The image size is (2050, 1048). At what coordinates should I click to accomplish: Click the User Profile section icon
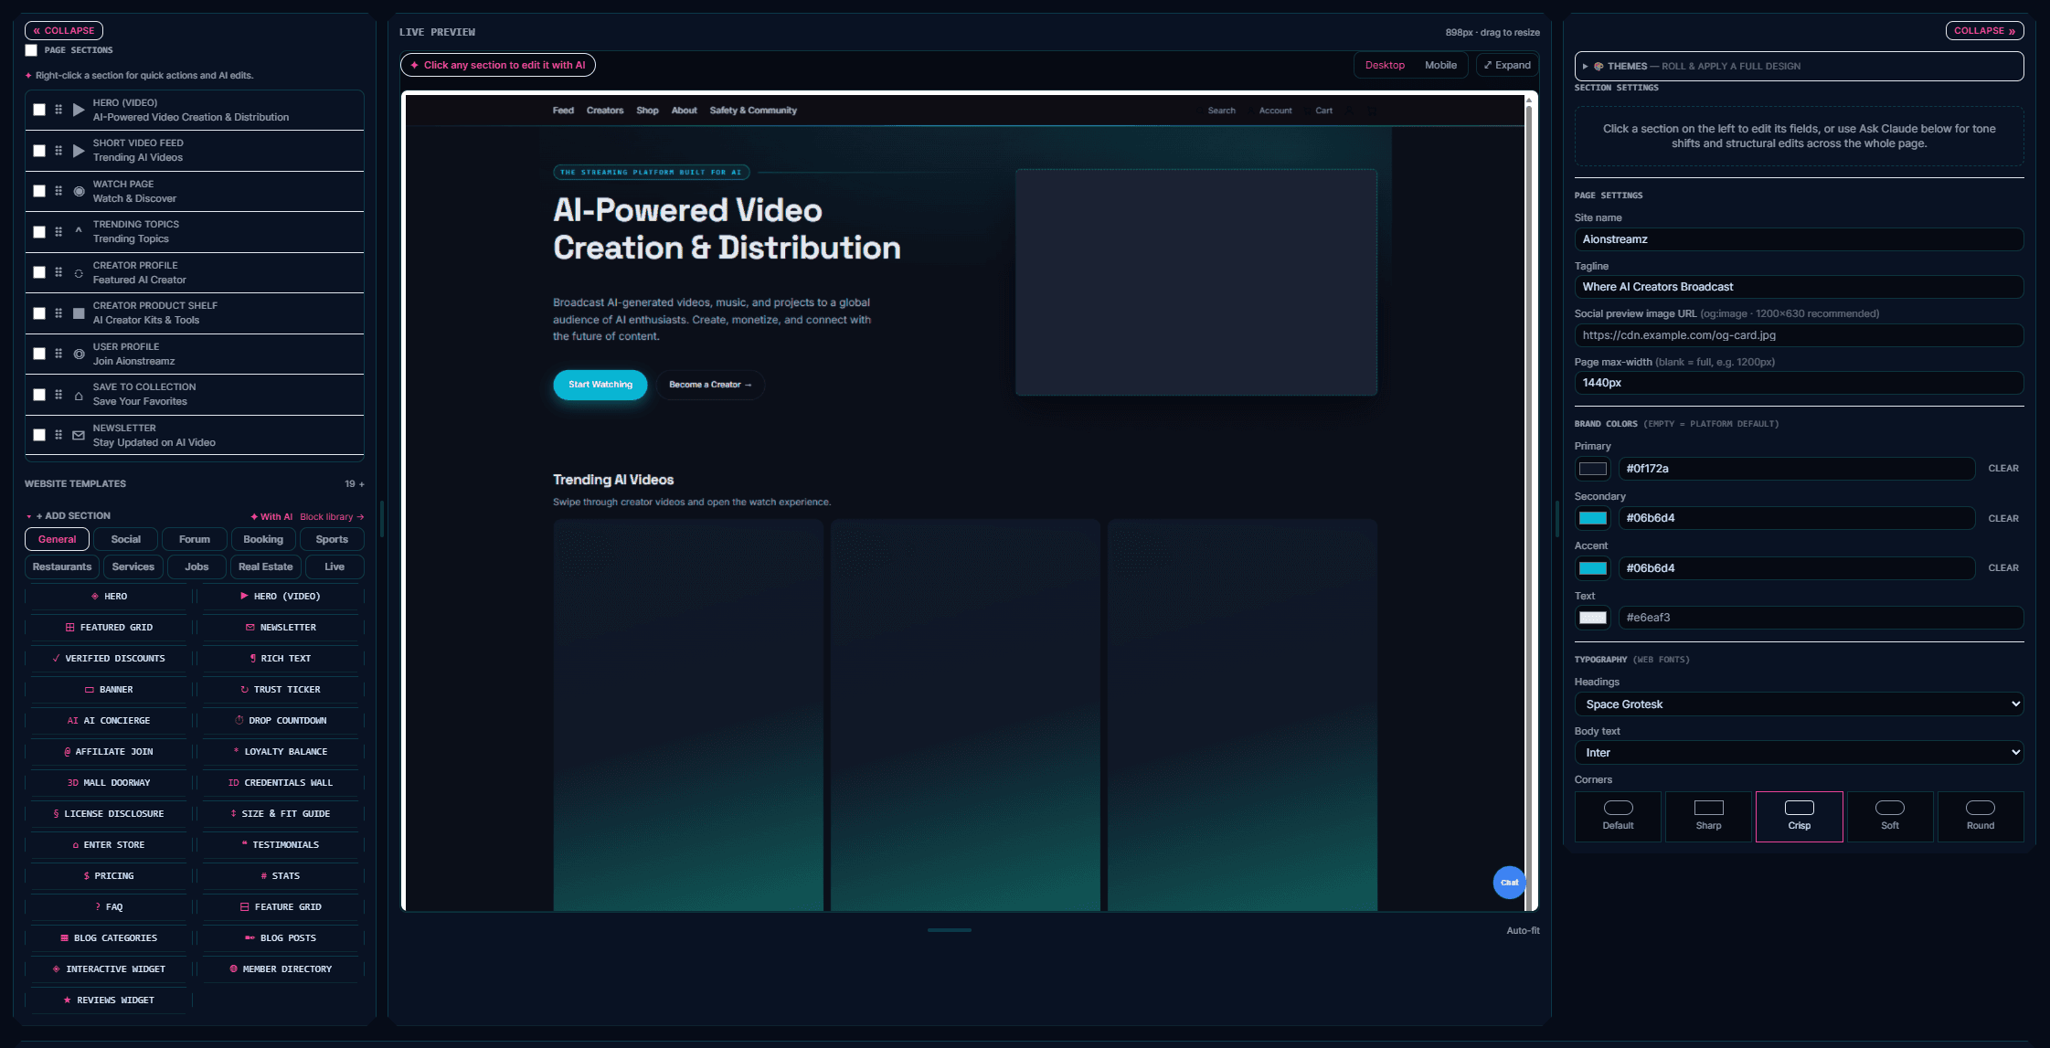79,354
